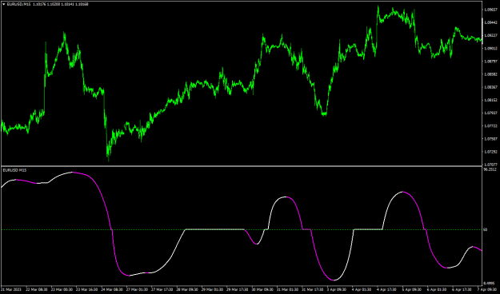This screenshot has width=500, height=294.
Task: Click the 1.07722 price scale label
Action: 490,125
